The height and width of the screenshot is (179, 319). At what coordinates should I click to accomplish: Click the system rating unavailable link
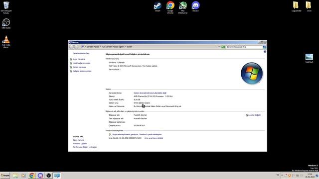click(x=150, y=93)
